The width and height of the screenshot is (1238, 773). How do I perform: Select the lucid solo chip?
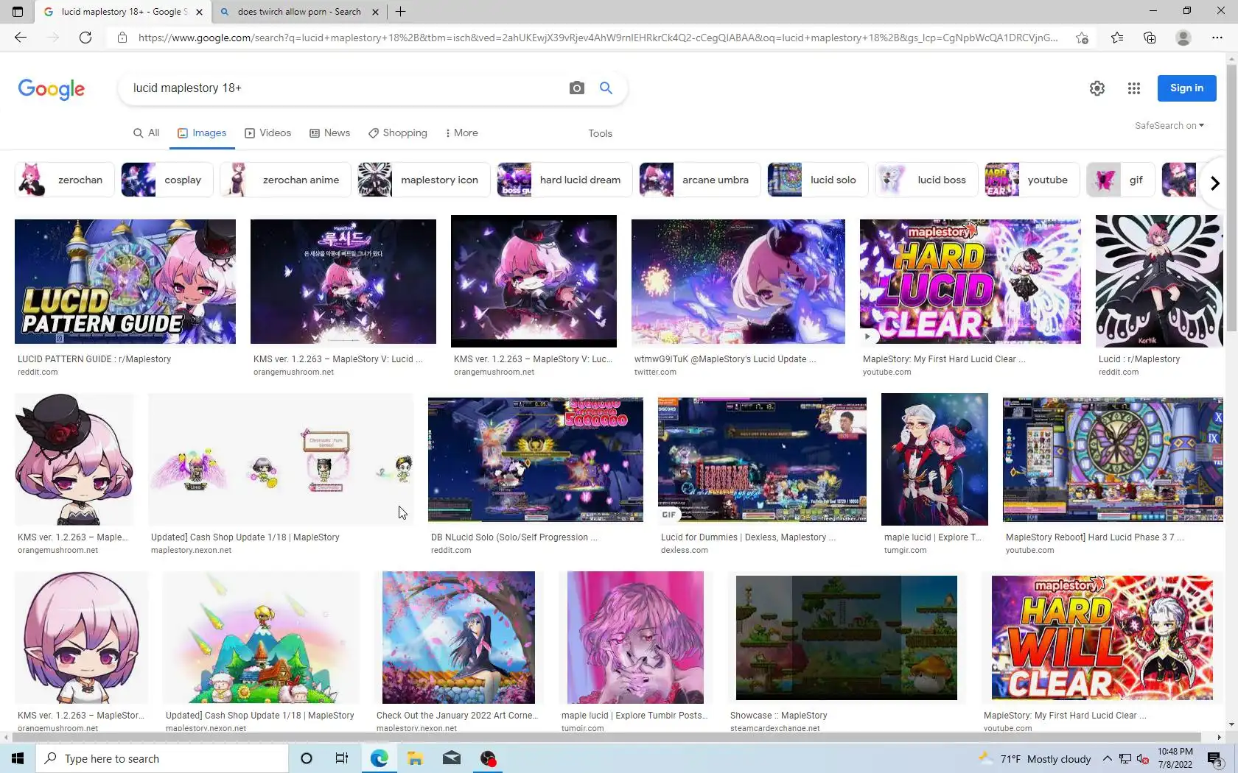point(818,180)
